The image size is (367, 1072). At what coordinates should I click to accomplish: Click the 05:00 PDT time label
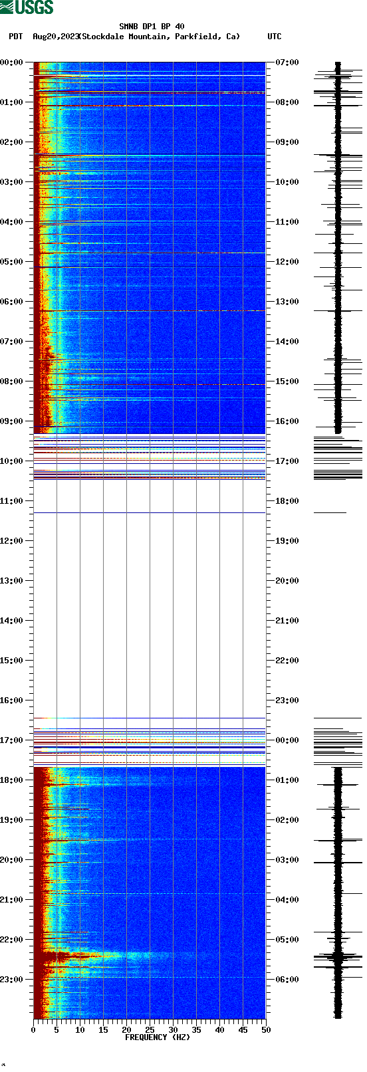tap(11, 262)
